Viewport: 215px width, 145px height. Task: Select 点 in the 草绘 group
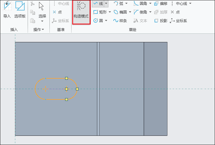[x=175, y=12]
